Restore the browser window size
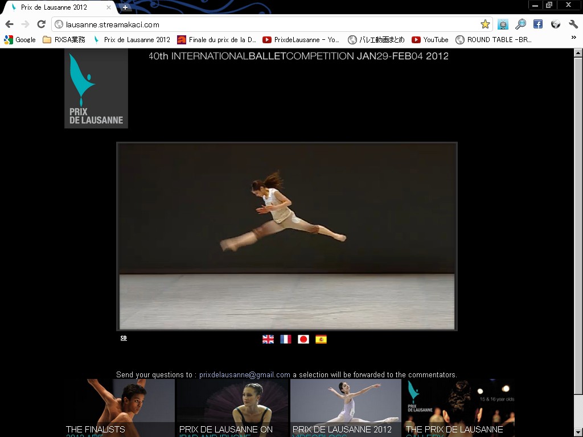The height and width of the screenshot is (437, 583). 549,5
